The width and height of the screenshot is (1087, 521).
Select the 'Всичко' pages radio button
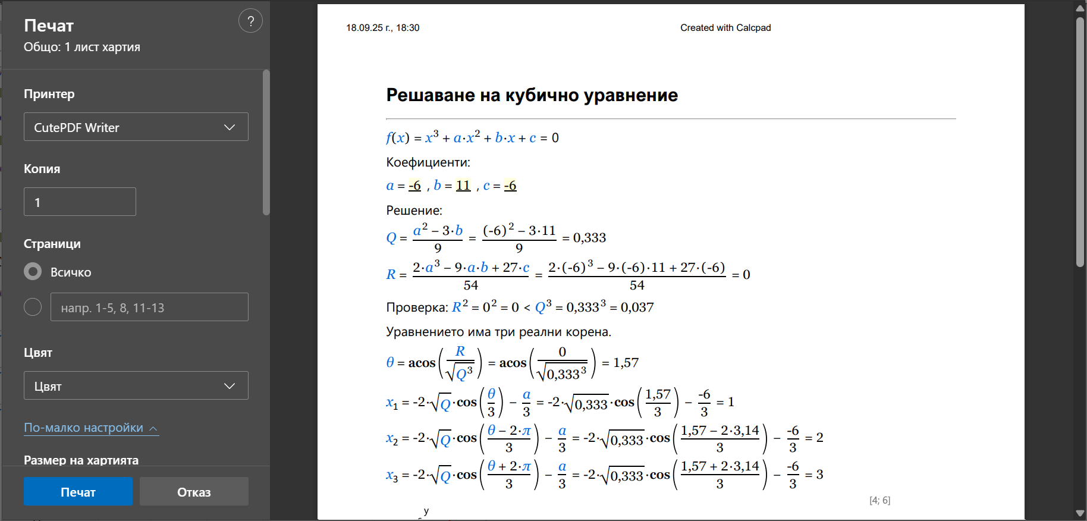pyautogui.click(x=33, y=272)
